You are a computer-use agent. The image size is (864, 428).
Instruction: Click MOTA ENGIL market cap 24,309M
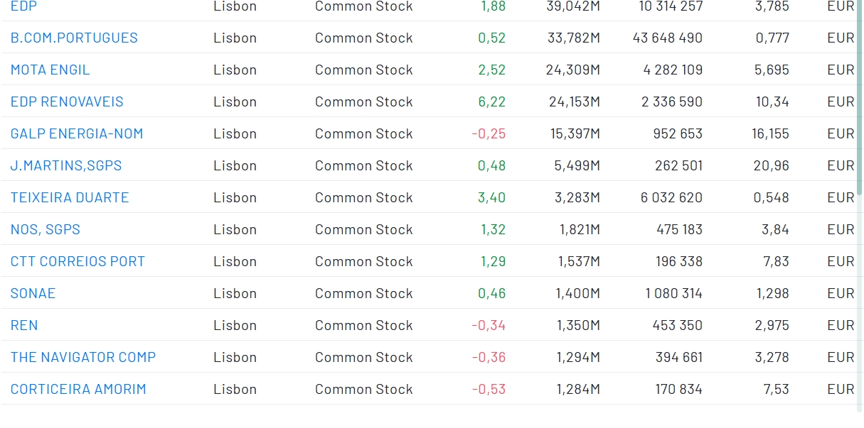(573, 70)
